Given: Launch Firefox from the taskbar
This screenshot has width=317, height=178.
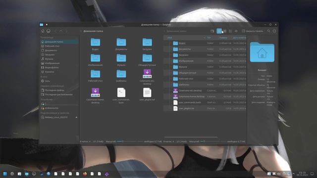Looking at the screenshot, I should [x=85, y=174].
